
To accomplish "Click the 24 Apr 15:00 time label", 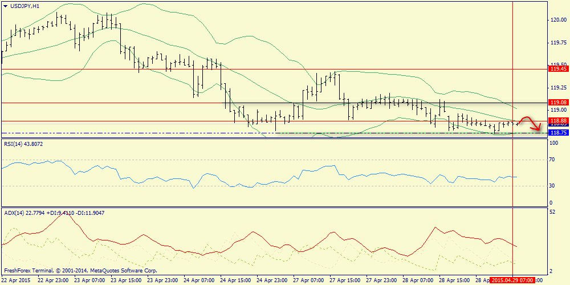I will [235, 280].
